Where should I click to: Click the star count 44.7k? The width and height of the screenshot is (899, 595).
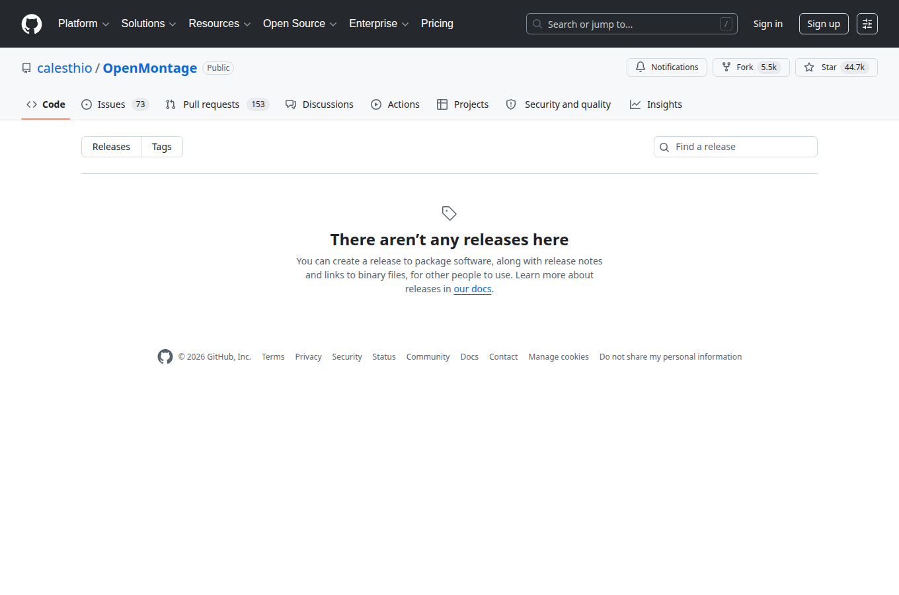[855, 67]
